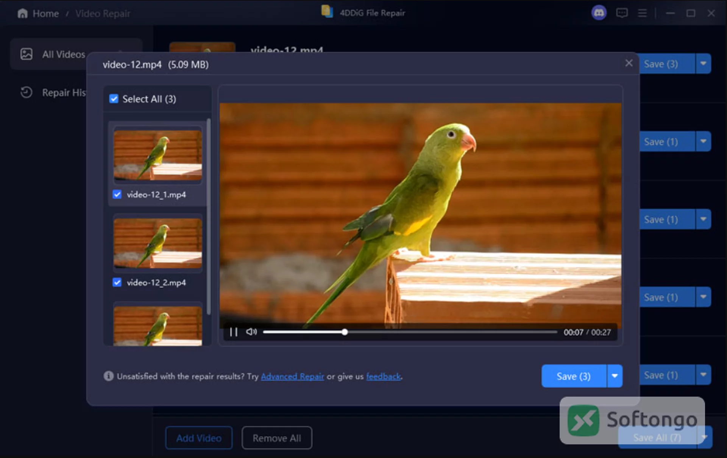Click the info icon beside Unsatisfied message
Screen dimensions: 727x458
tap(108, 376)
